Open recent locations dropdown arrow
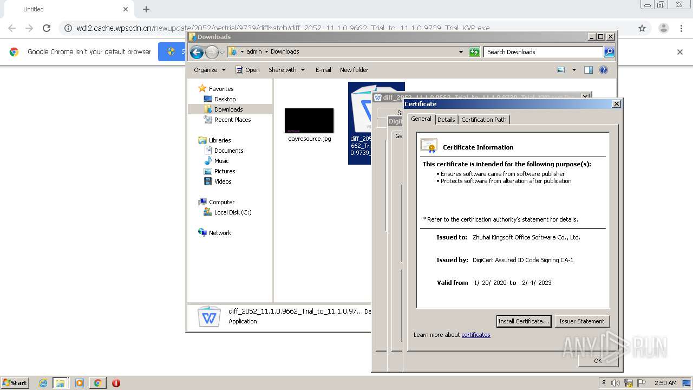The width and height of the screenshot is (693, 390). 222,53
